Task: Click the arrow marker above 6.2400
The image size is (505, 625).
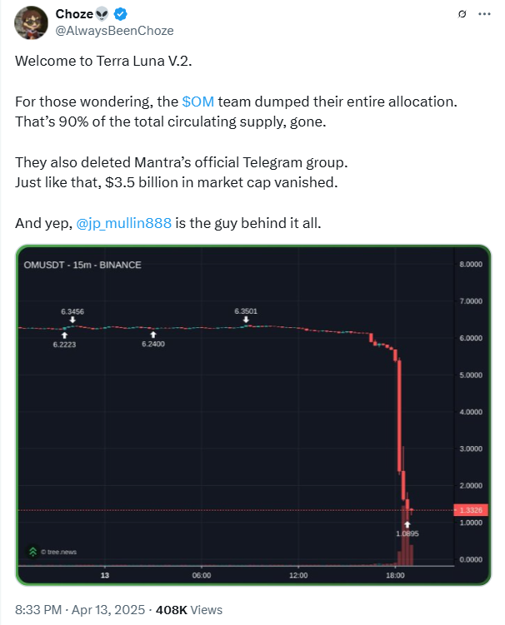Action: coord(153,335)
